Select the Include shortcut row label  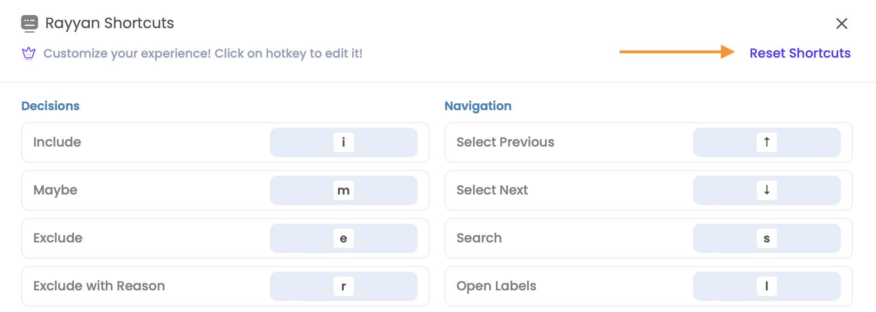57,142
